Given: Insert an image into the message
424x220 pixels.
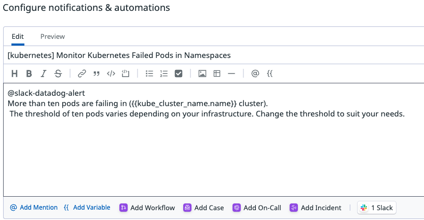Looking at the screenshot, I should tap(202, 74).
